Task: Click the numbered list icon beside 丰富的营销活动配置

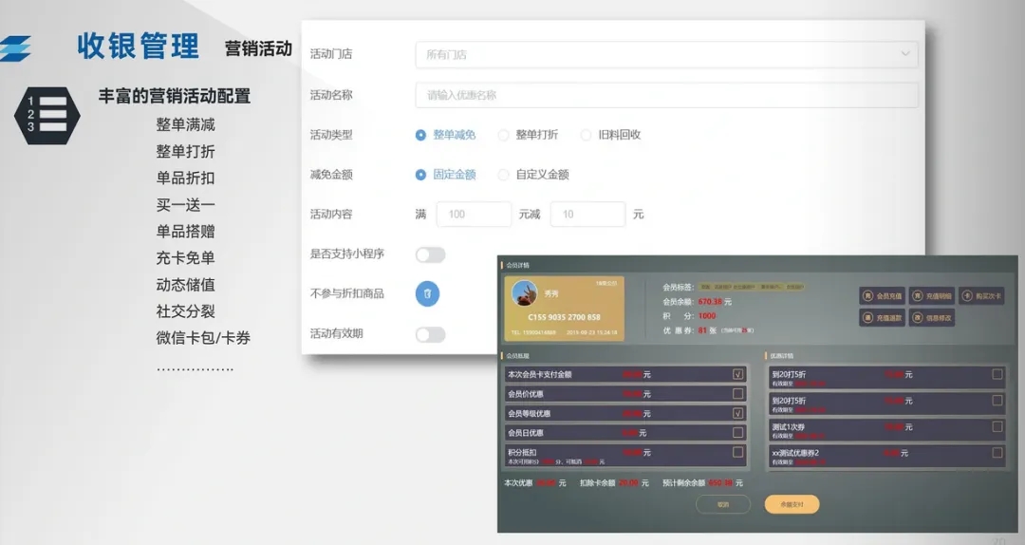Action: (47, 114)
